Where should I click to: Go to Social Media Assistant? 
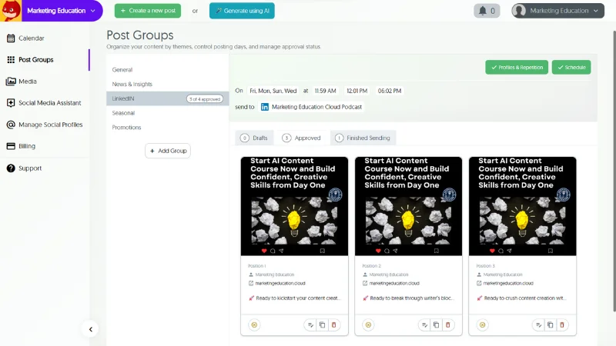(x=49, y=103)
